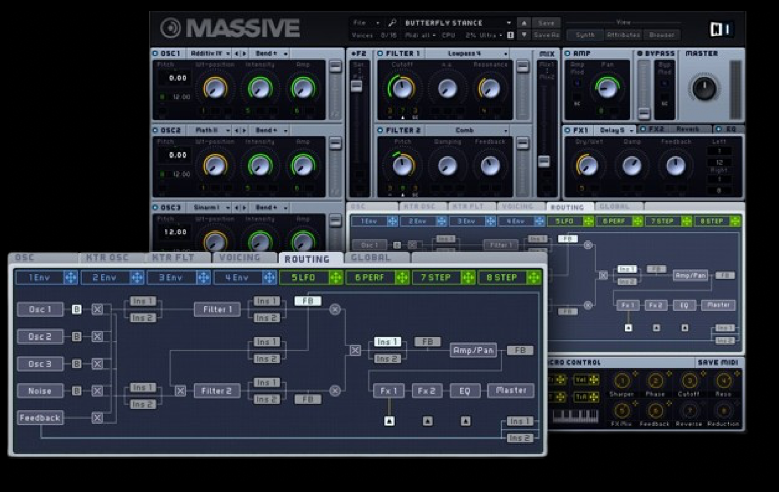
Task: Click the 5 LFO green handle in front routing panel
Action: [336, 277]
